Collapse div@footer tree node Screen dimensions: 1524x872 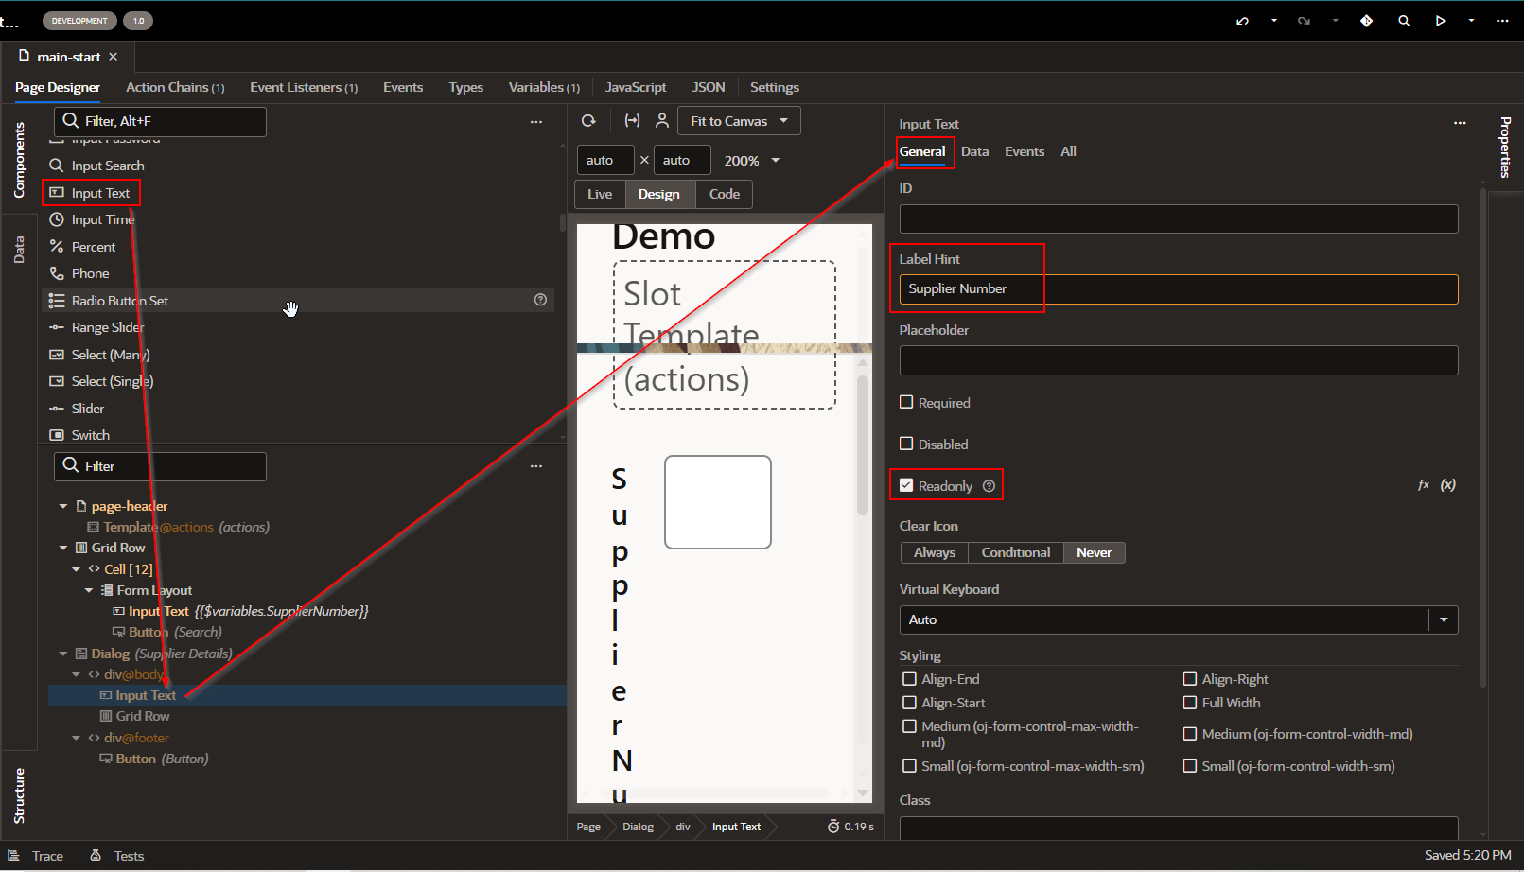coord(76,738)
